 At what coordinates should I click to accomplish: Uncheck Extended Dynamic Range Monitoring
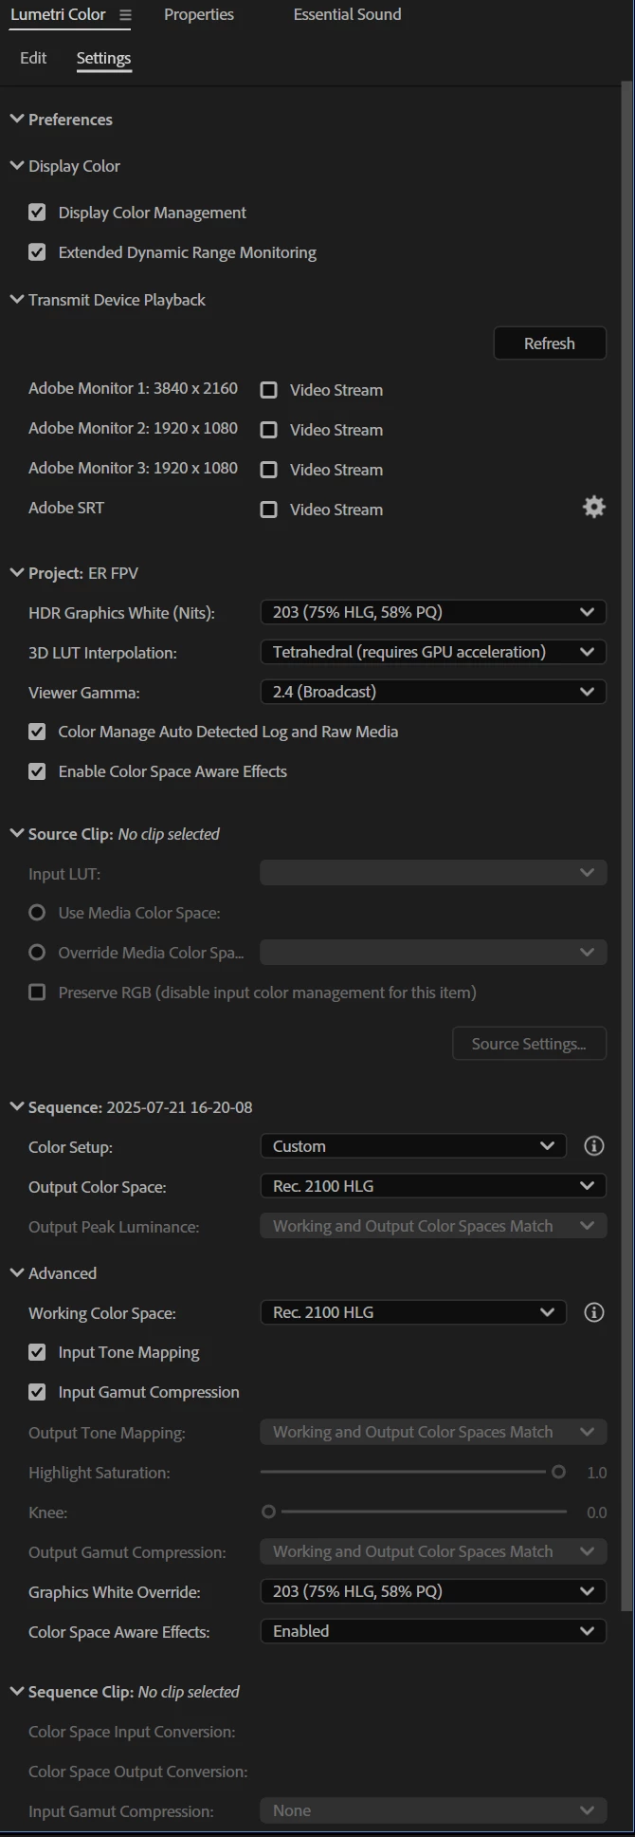pos(37,252)
